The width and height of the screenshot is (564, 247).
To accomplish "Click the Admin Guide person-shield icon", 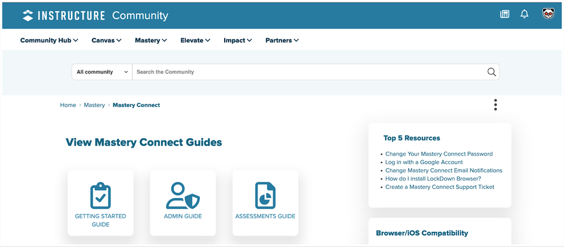I will point(183,196).
